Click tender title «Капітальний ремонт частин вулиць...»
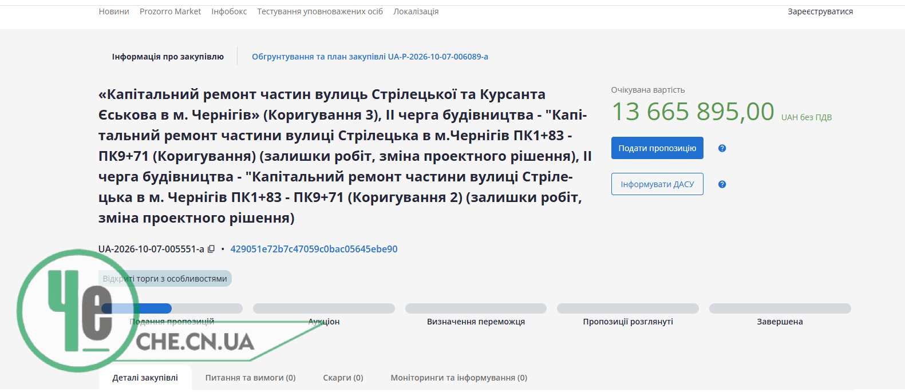The height and width of the screenshot is (392, 905). [345, 156]
